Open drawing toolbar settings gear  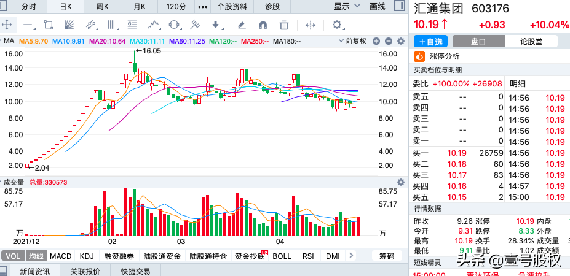[x=337, y=25]
